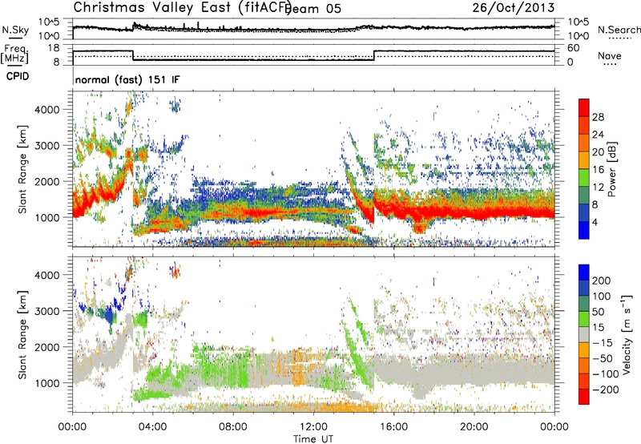Click the 'Velocity [m s-1]' colorbar title
Image resolution: width=641 pixels, height=444 pixels.
(x=626, y=334)
